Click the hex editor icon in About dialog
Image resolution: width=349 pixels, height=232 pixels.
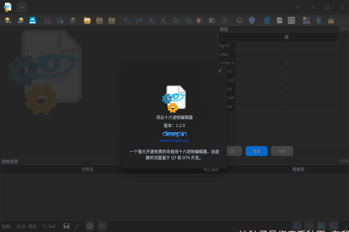174,99
